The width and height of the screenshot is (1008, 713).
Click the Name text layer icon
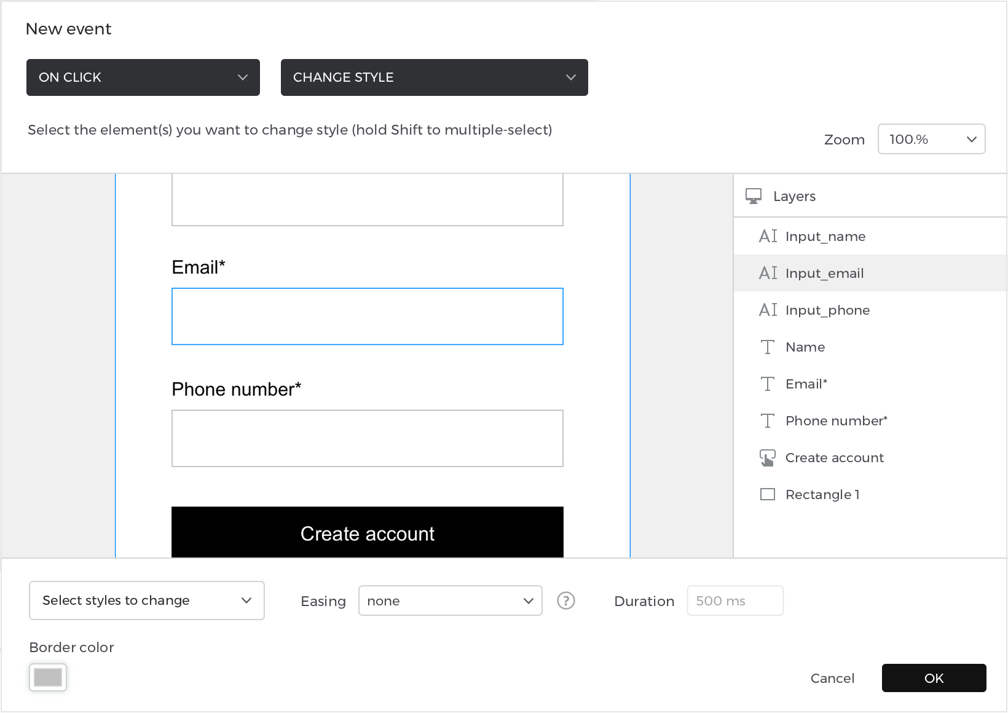[767, 347]
